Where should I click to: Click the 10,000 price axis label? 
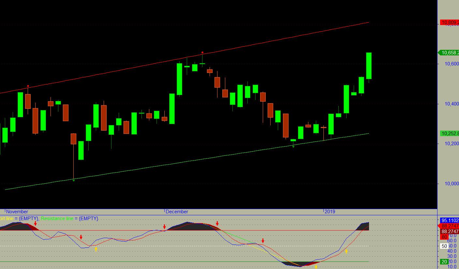pyautogui.click(x=452, y=184)
